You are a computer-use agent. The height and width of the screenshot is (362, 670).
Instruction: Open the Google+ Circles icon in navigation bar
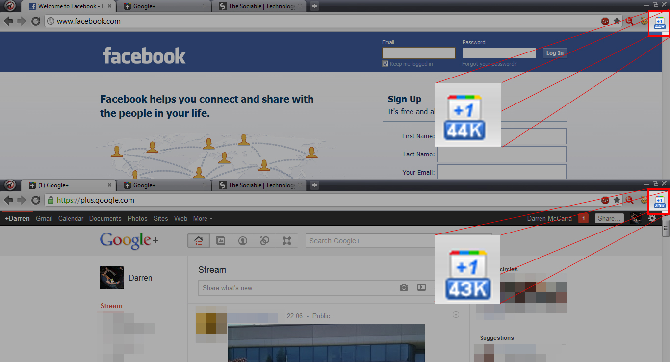coord(264,241)
